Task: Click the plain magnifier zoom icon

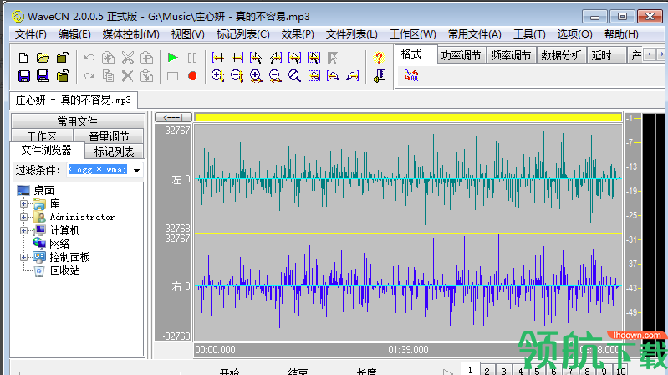Action: [294, 76]
